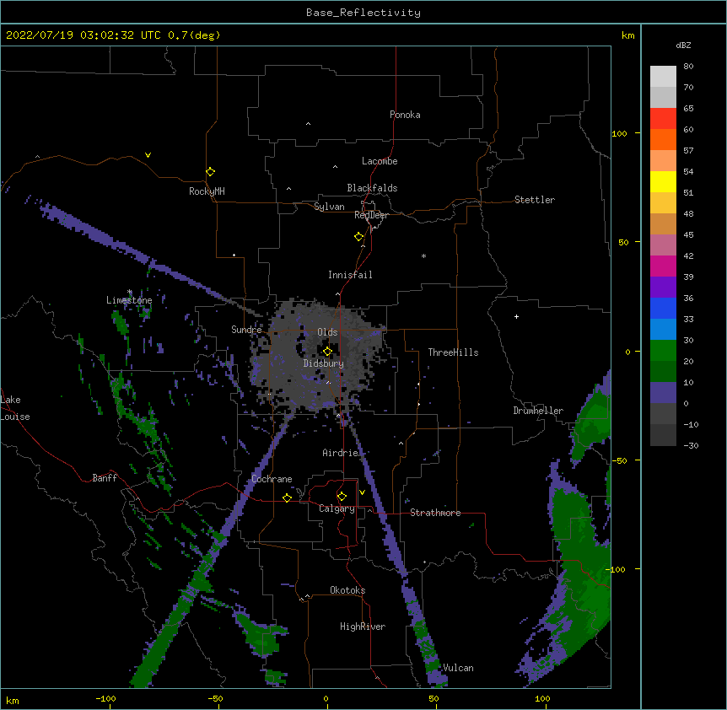Click the Lake Louise label
Viewport: 727px width, 710px height.
15,408
